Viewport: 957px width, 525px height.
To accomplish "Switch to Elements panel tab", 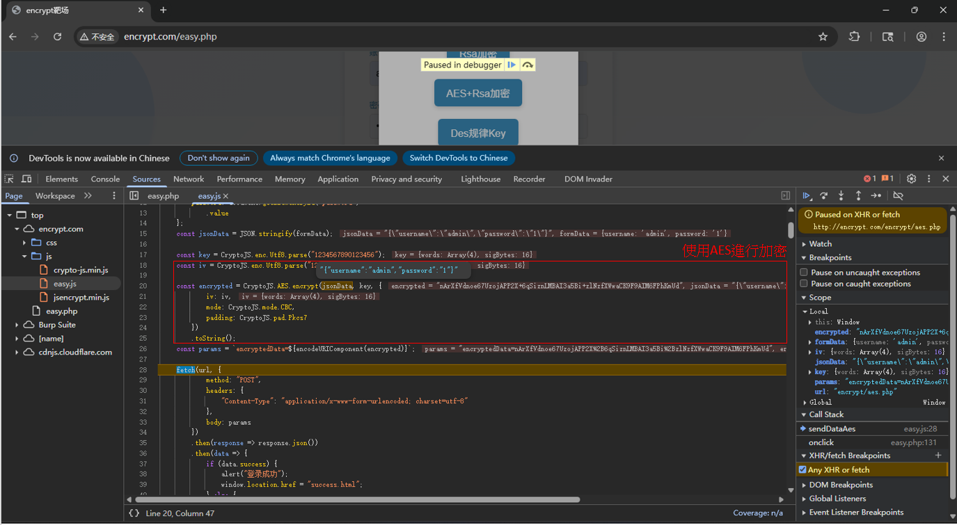I will point(61,179).
